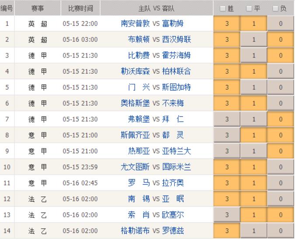
Task: Click the 赛事 column header
Action: pos(38,8)
